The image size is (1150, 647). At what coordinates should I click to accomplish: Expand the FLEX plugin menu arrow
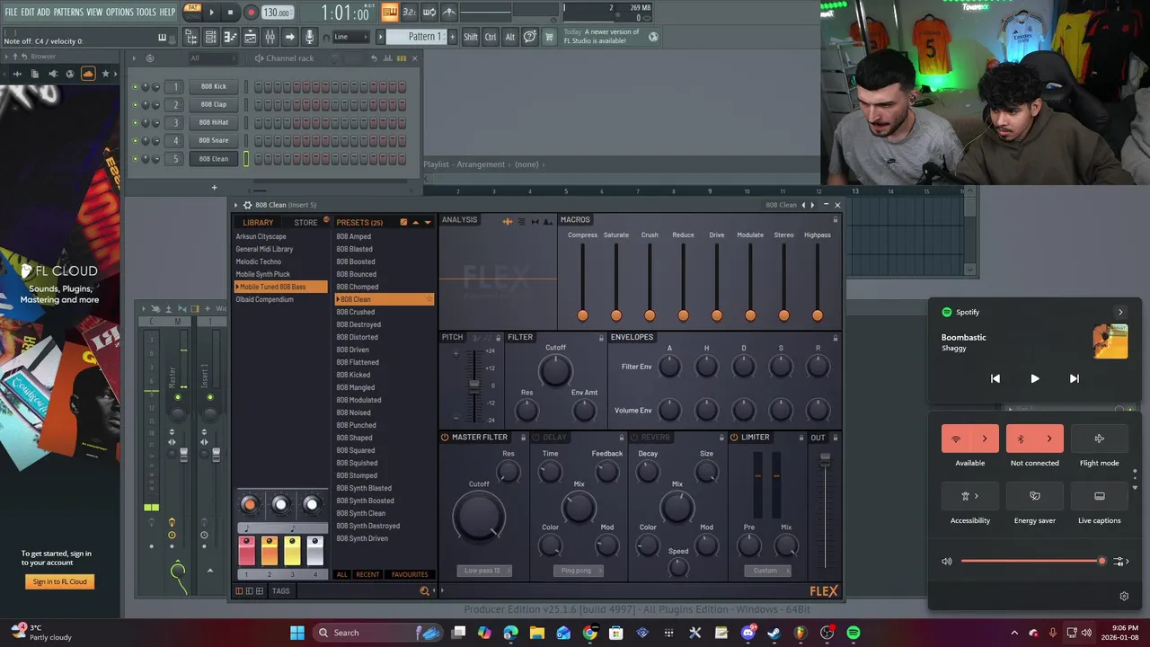236,205
